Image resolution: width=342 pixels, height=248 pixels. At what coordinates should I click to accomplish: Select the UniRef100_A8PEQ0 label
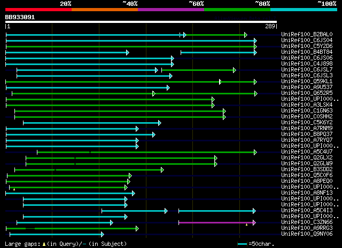(x=307, y=181)
